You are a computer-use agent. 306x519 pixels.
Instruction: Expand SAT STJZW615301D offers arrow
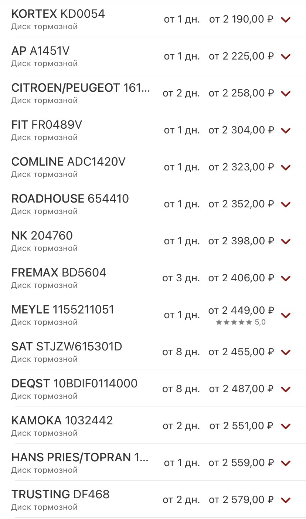[286, 352]
